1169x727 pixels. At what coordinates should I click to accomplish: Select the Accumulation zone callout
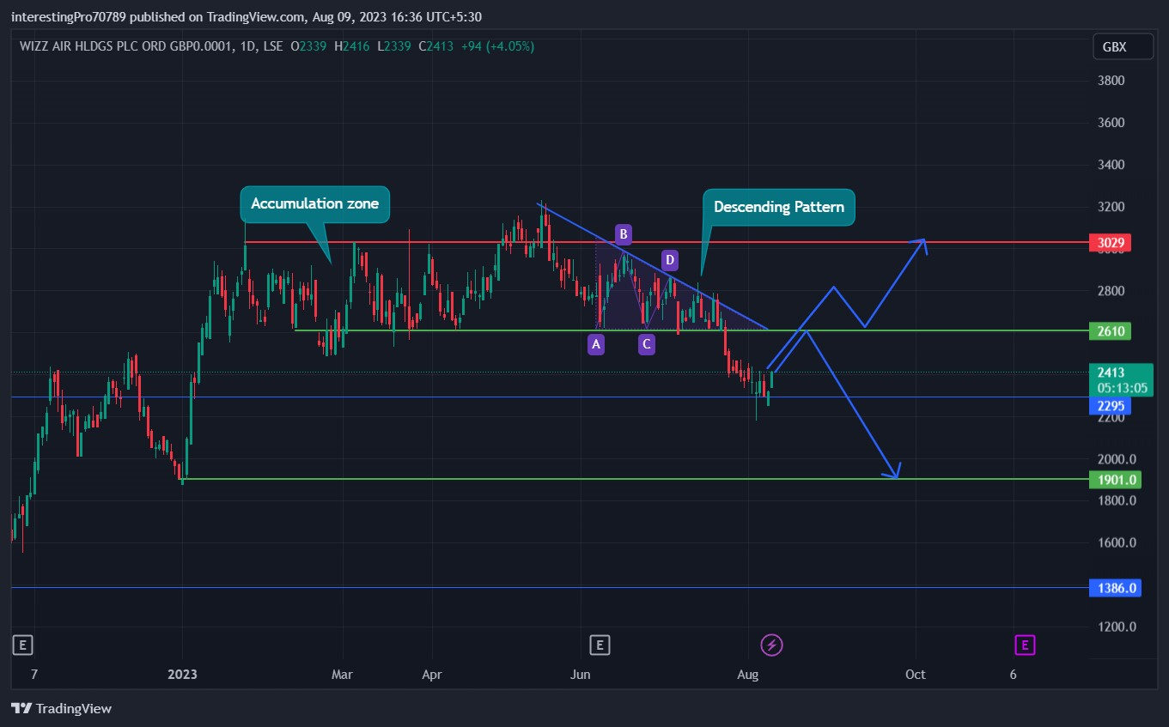(314, 204)
